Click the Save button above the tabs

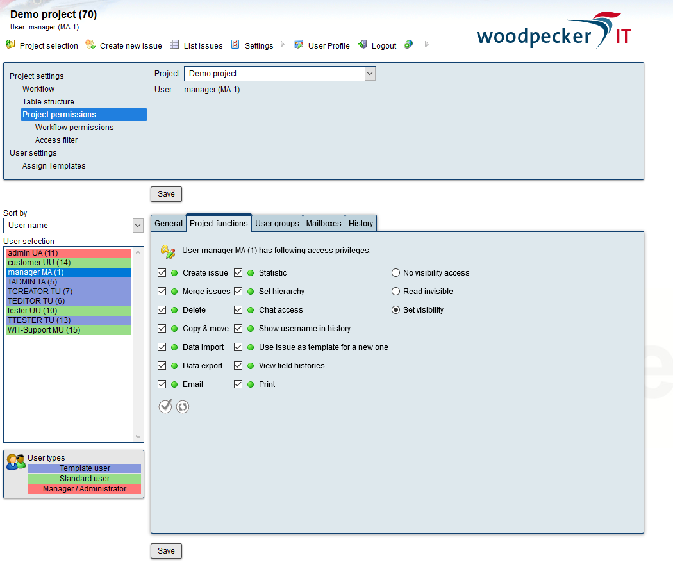click(165, 194)
